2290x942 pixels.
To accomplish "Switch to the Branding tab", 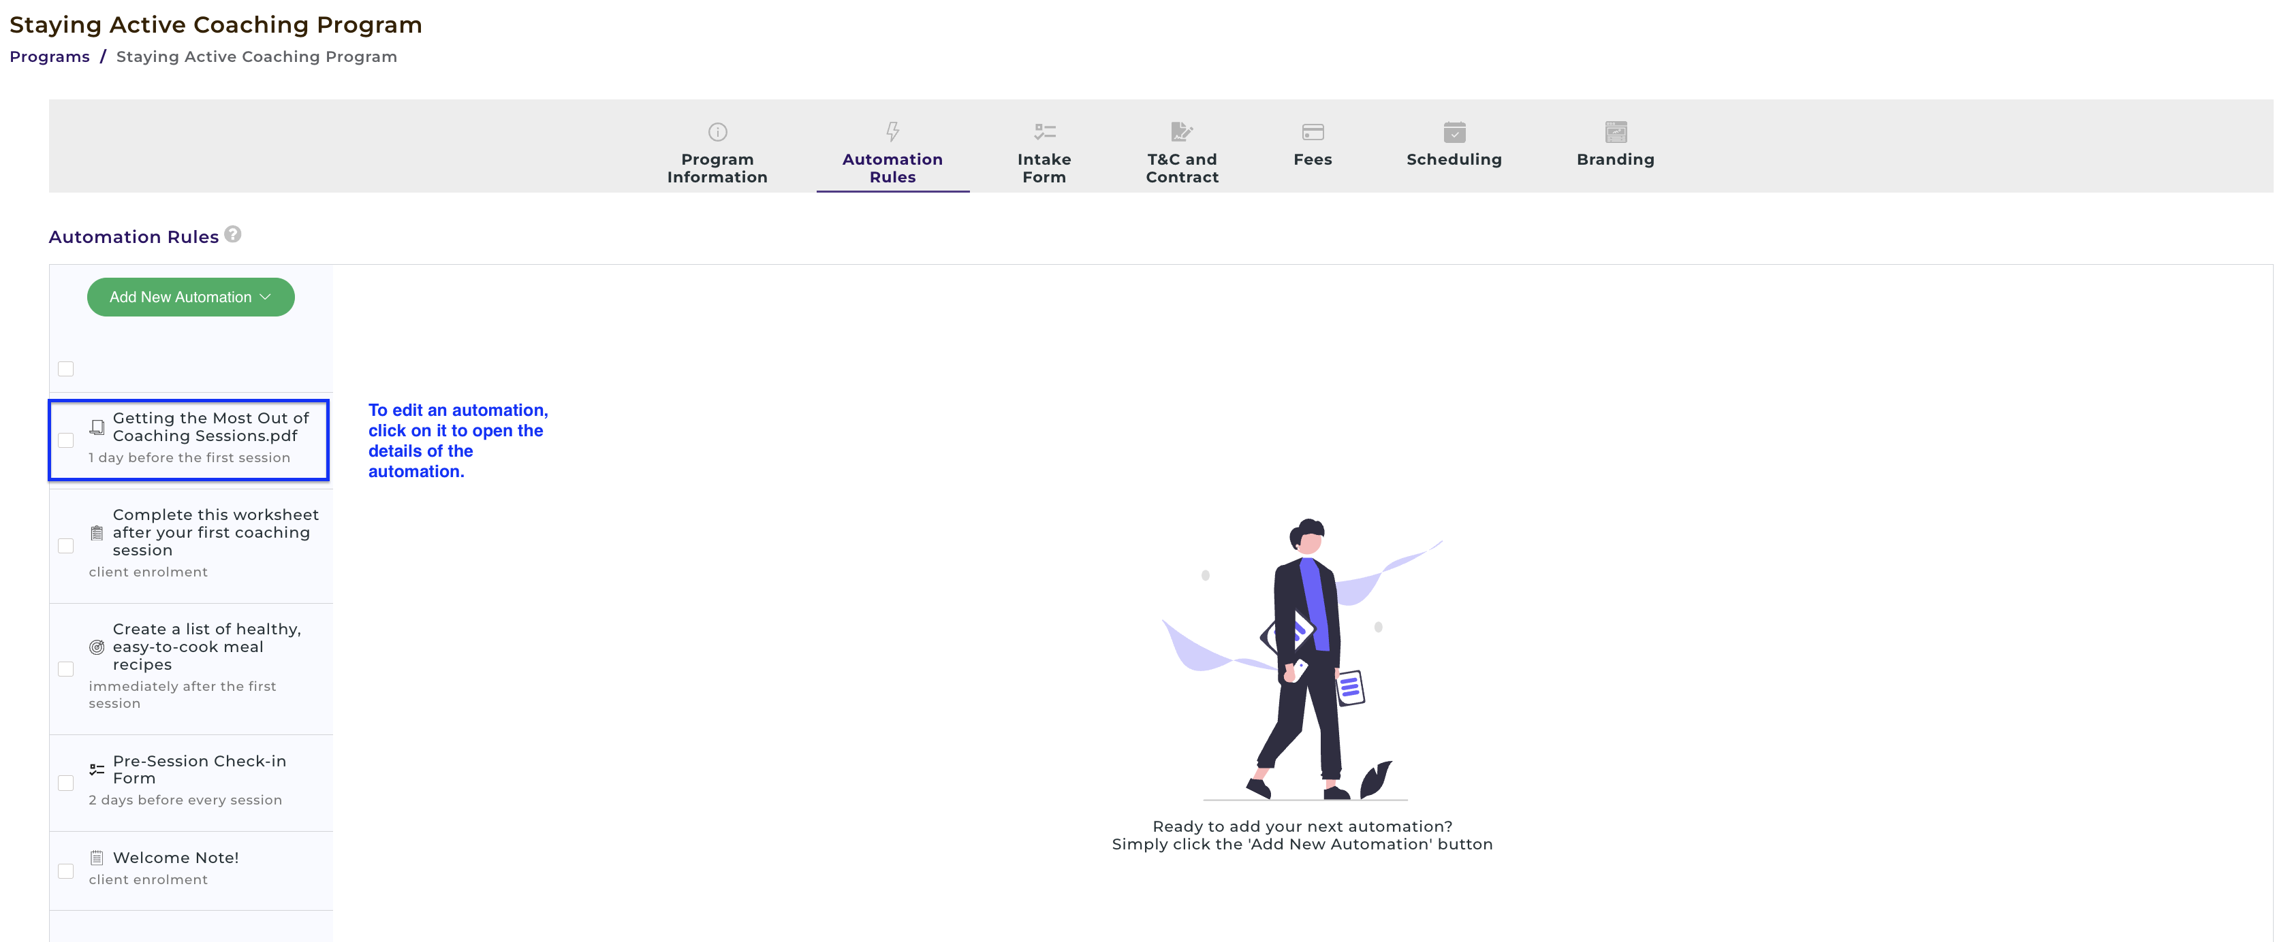I will tap(1615, 146).
